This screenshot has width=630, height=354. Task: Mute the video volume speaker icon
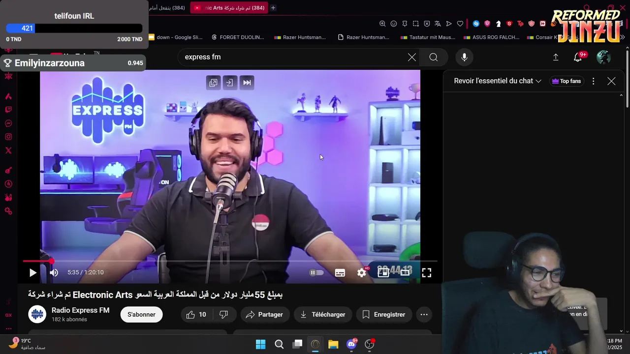pos(54,272)
